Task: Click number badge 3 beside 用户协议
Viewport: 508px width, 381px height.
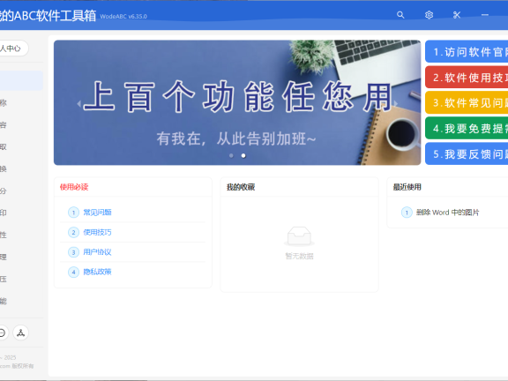Action: click(73, 252)
